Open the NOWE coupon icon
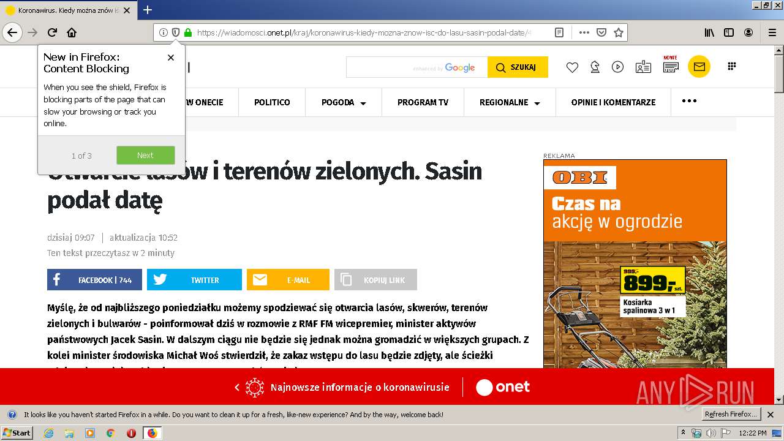 click(x=671, y=65)
